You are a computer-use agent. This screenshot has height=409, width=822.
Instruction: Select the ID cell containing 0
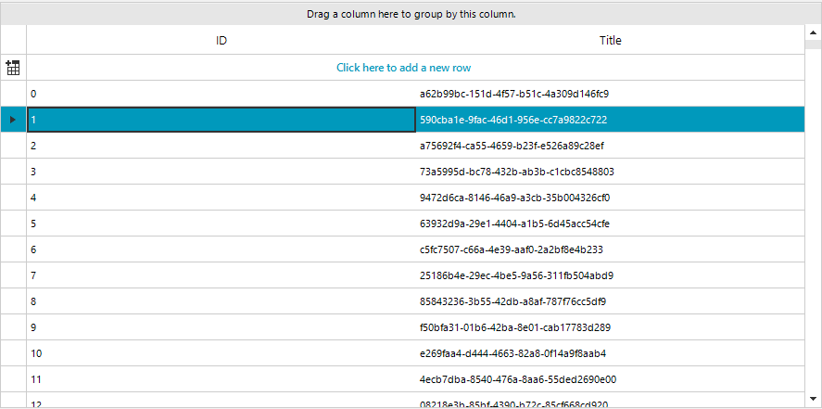pyautogui.click(x=221, y=94)
